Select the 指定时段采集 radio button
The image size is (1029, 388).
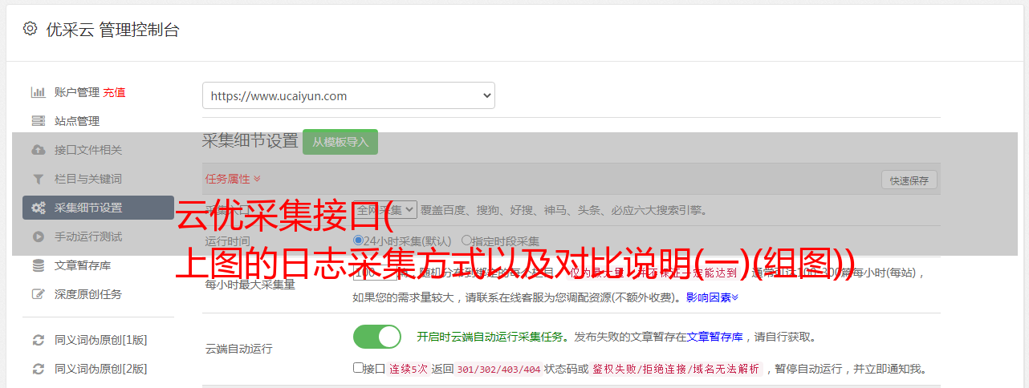[x=466, y=240]
